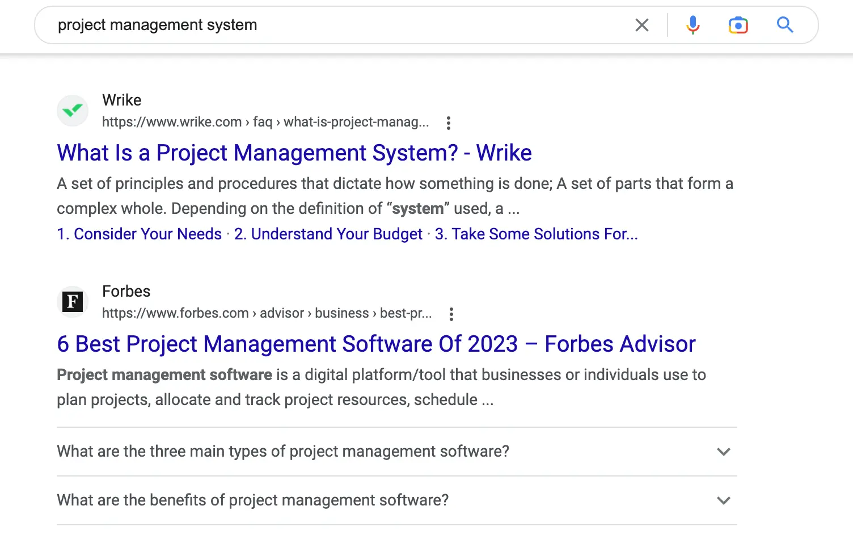Open the three-dot menu for Wrike result
Image resolution: width=853 pixels, height=548 pixels.
pyautogui.click(x=448, y=123)
